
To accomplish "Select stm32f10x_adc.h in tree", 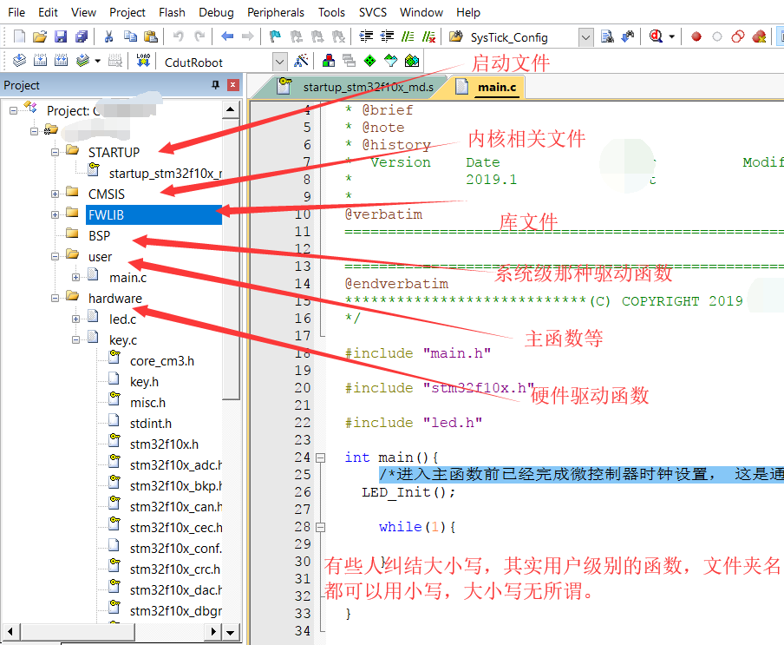I will [175, 464].
